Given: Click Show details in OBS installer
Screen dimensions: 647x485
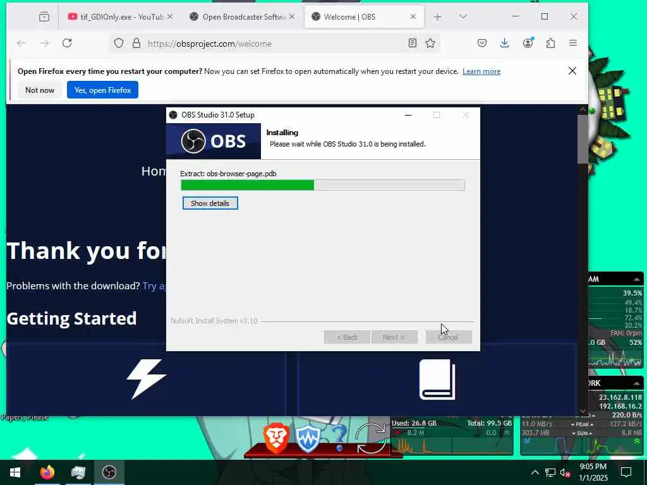Looking at the screenshot, I should tap(210, 203).
